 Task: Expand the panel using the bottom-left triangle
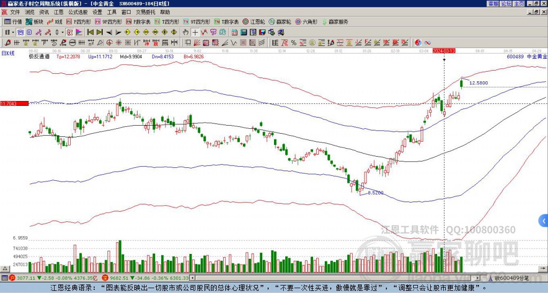pyautogui.click(x=4, y=268)
